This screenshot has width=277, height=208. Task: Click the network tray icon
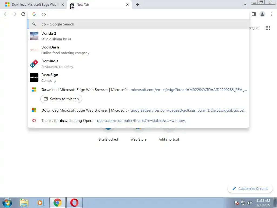coord(243,203)
